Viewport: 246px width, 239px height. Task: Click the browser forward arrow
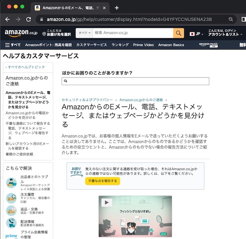click(18, 19)
